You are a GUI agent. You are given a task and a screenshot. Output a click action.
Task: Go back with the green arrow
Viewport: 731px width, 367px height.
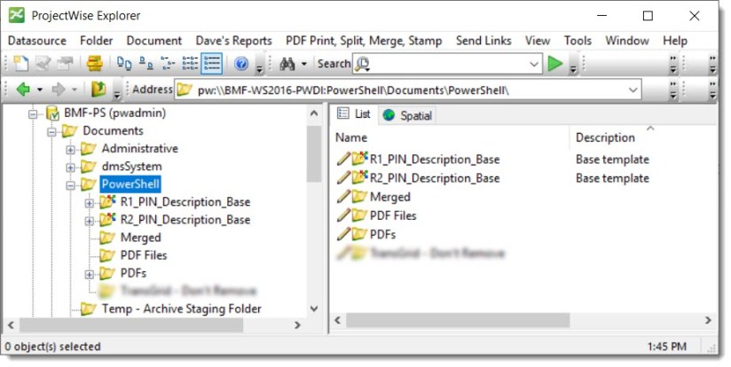coord(24,90)
